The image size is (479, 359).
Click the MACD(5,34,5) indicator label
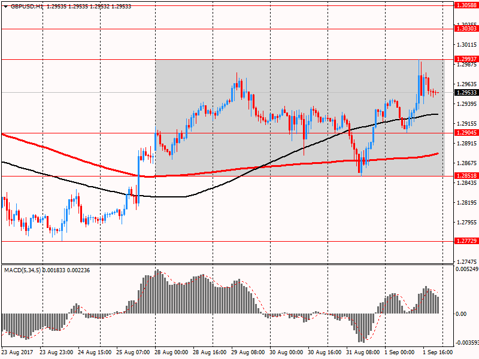pos(23,270)
